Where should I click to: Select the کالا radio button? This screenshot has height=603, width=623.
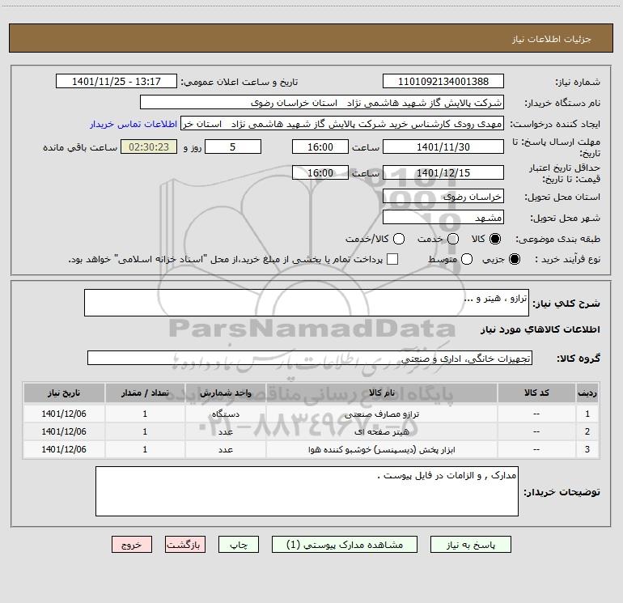495,239
